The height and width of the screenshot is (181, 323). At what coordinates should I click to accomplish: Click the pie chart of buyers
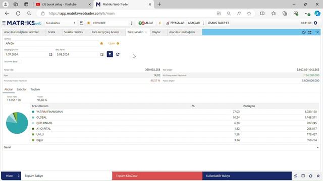coord(17,123)
